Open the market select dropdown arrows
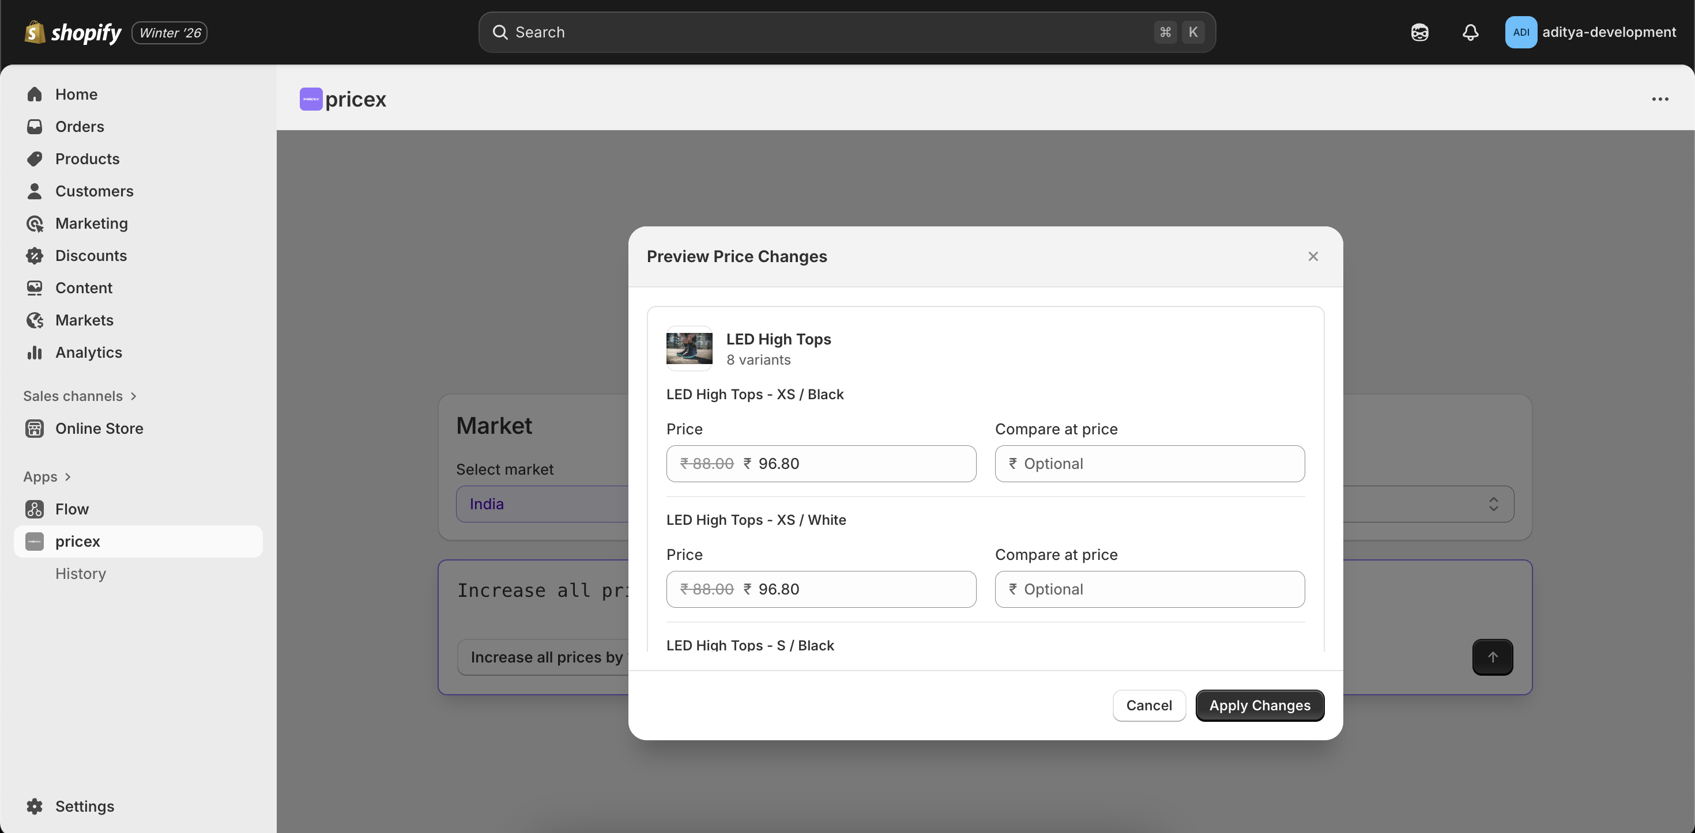 tap(1493, 504)
